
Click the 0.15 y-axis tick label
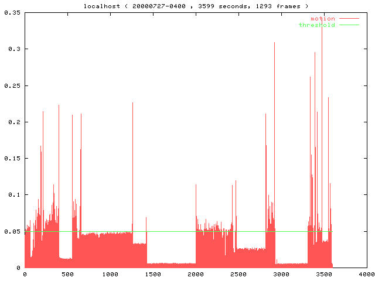pos(12,158)
